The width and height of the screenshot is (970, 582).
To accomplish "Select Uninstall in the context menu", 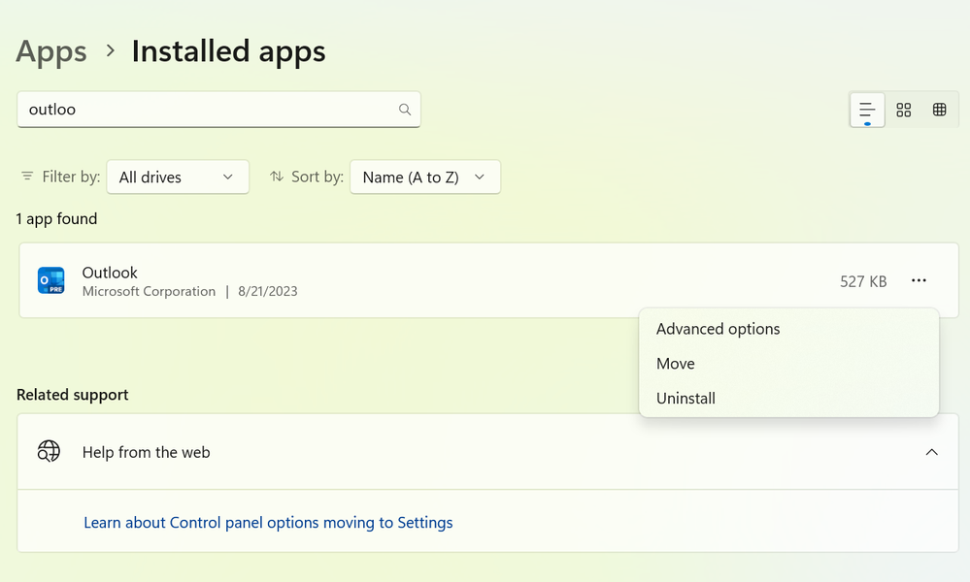I will click(686, 398).
